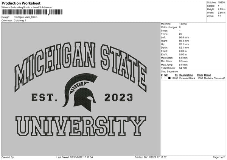Click the Trims value '25'

pyautogui.click(x=180, y=34)
